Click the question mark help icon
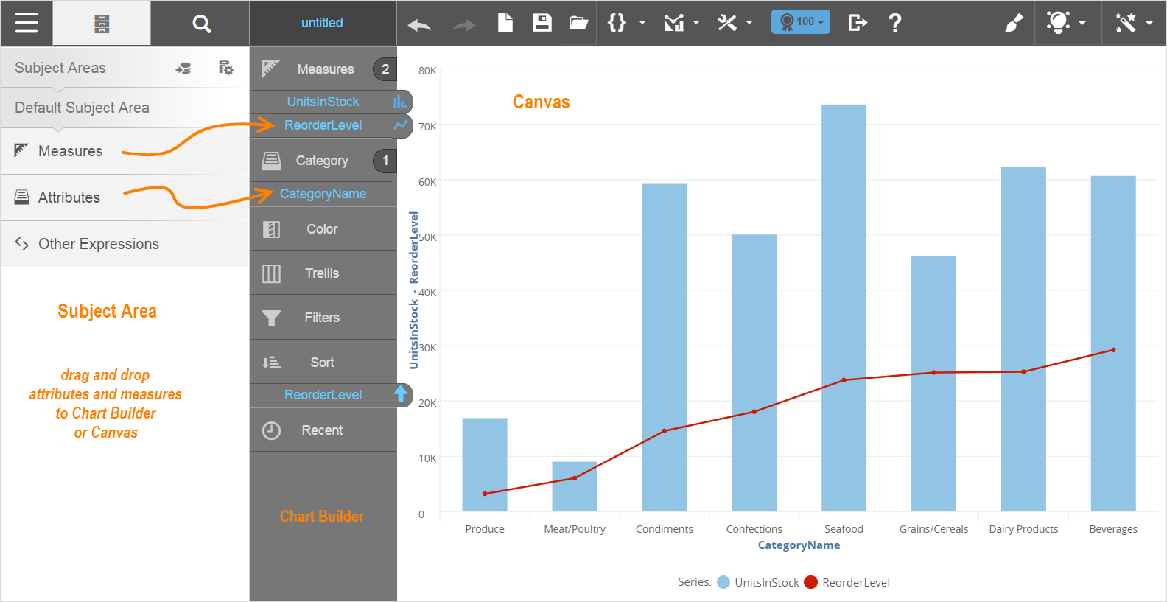1167x602 pixels. (894, 23)
